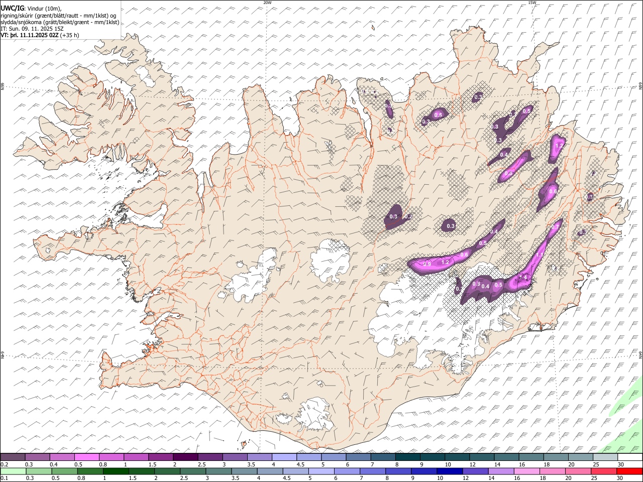Click the '0.4' value label in the upper legend
The height and width of the screenshot is (482, 643).
(x=54, y=464)
